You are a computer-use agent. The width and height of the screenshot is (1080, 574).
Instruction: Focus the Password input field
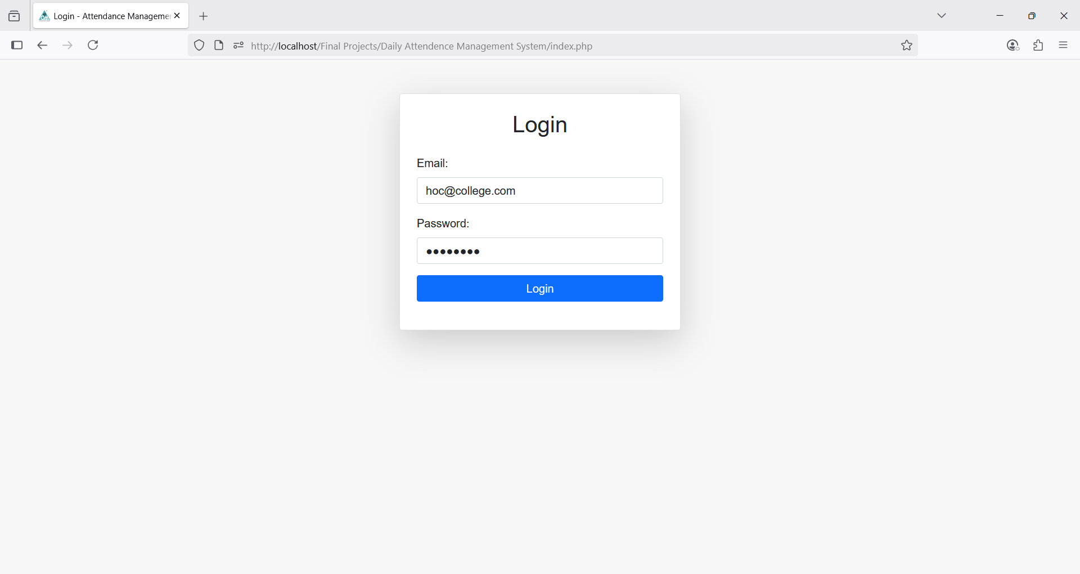(x=539, y=251)
